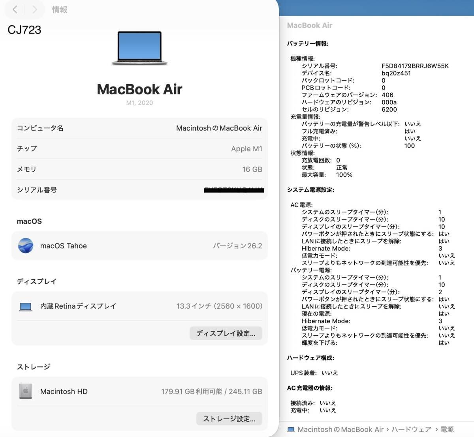Click AC電源: section label

pyautogui.click(x=301, y=205)
